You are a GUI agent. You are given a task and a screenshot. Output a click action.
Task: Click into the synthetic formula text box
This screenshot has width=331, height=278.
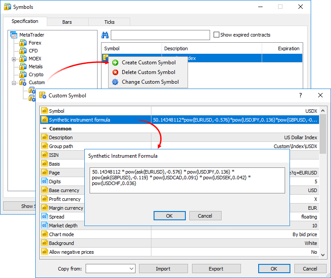[x=187, y=181]
